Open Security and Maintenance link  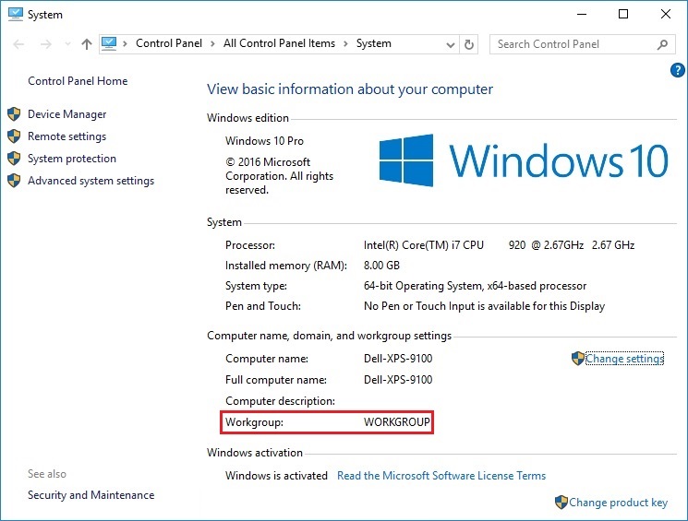(x=91, y=495)
